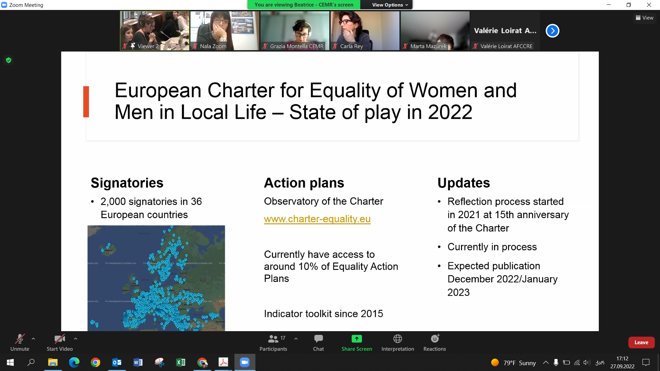
Task: Expand video settings arrow beside Start Video
Action: pos(76,339)
